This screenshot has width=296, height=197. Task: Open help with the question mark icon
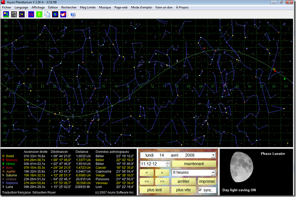click(x=72, y=15)
